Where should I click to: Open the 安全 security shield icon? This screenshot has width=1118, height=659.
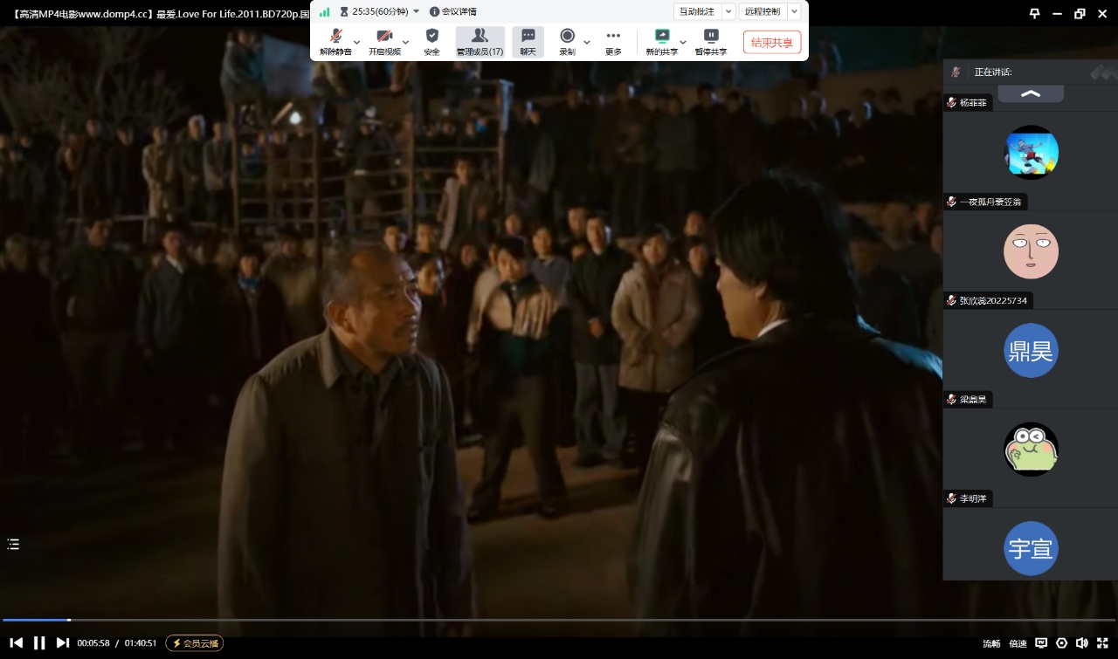[x=431, y=41]
